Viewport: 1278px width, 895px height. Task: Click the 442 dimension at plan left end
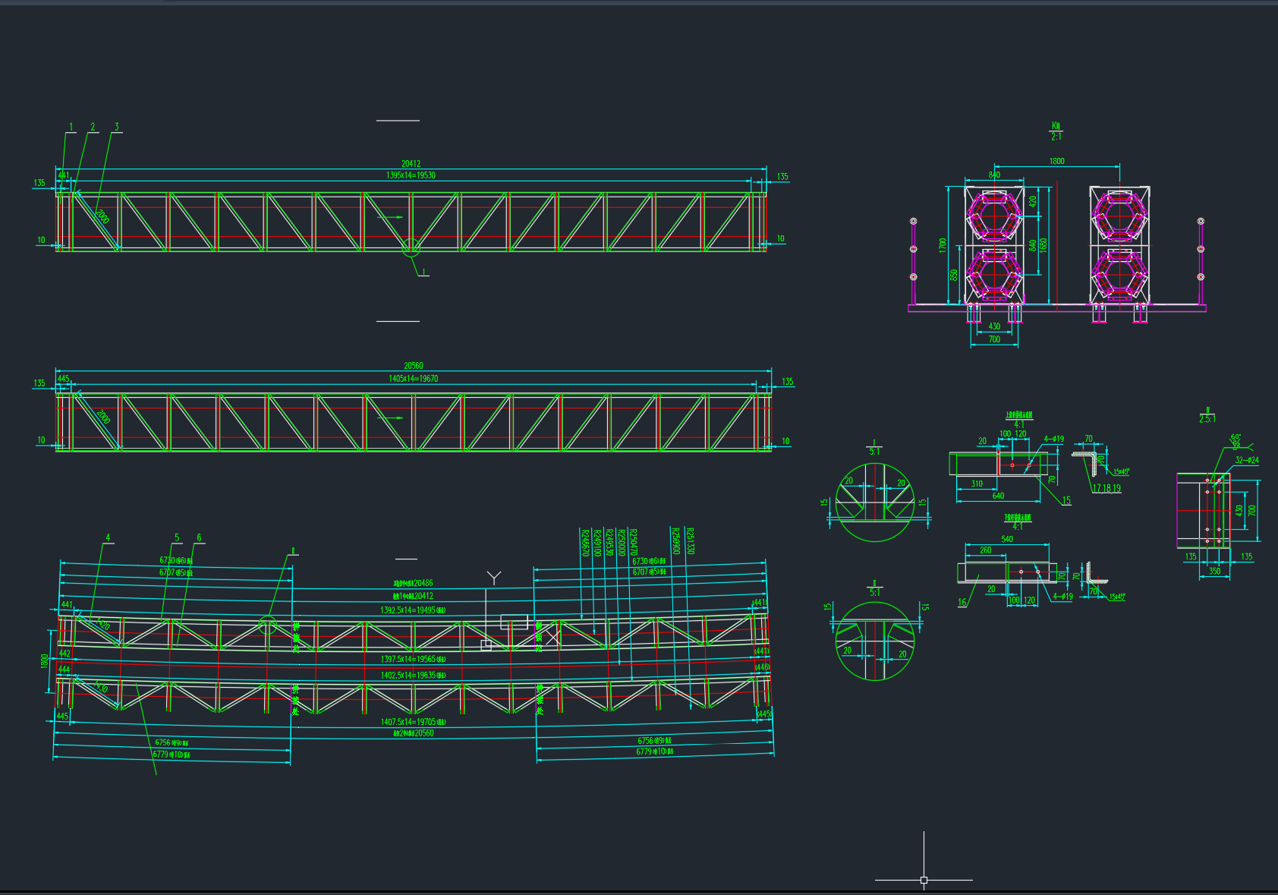65,654
